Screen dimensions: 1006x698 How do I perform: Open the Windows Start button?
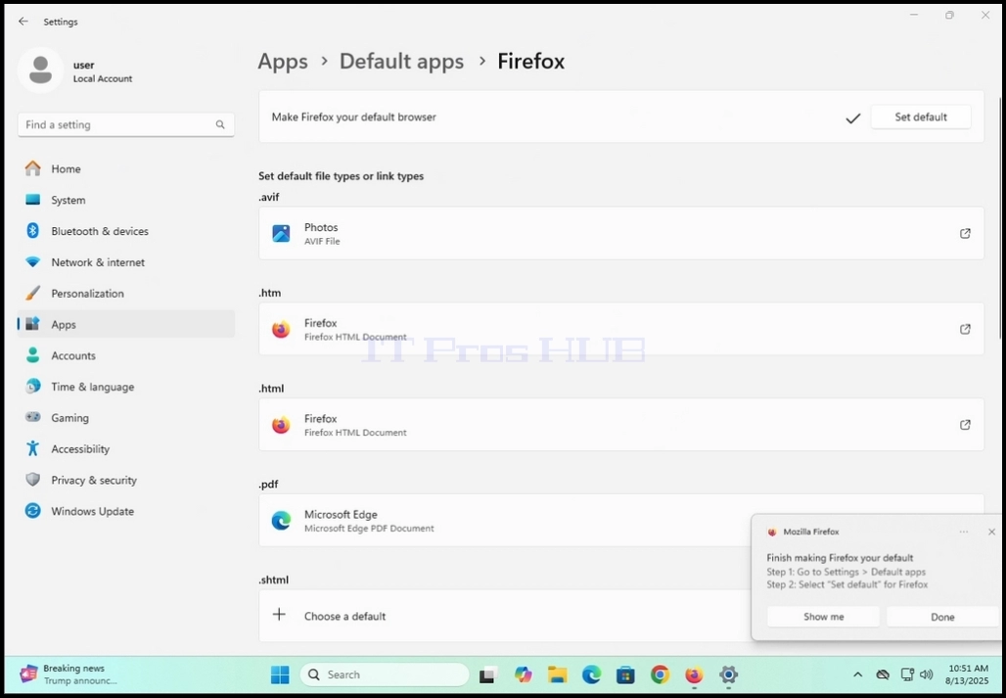(280, 675)
